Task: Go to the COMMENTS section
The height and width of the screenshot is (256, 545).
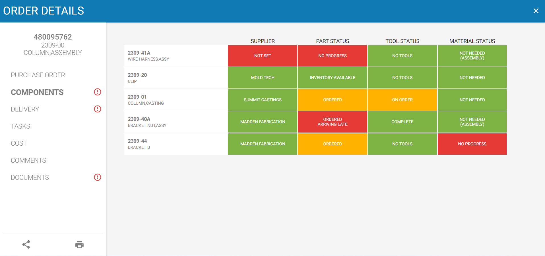Action: (x=28, y=160)
